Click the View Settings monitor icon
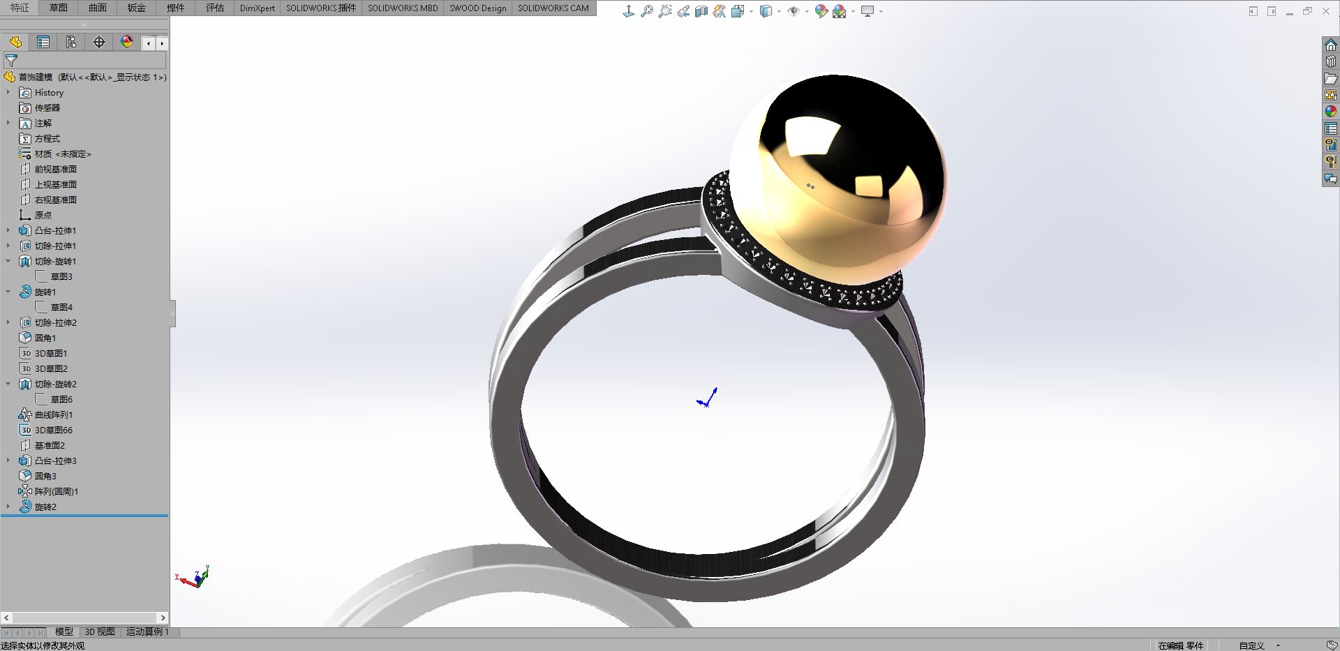 [x=868, y=11]
